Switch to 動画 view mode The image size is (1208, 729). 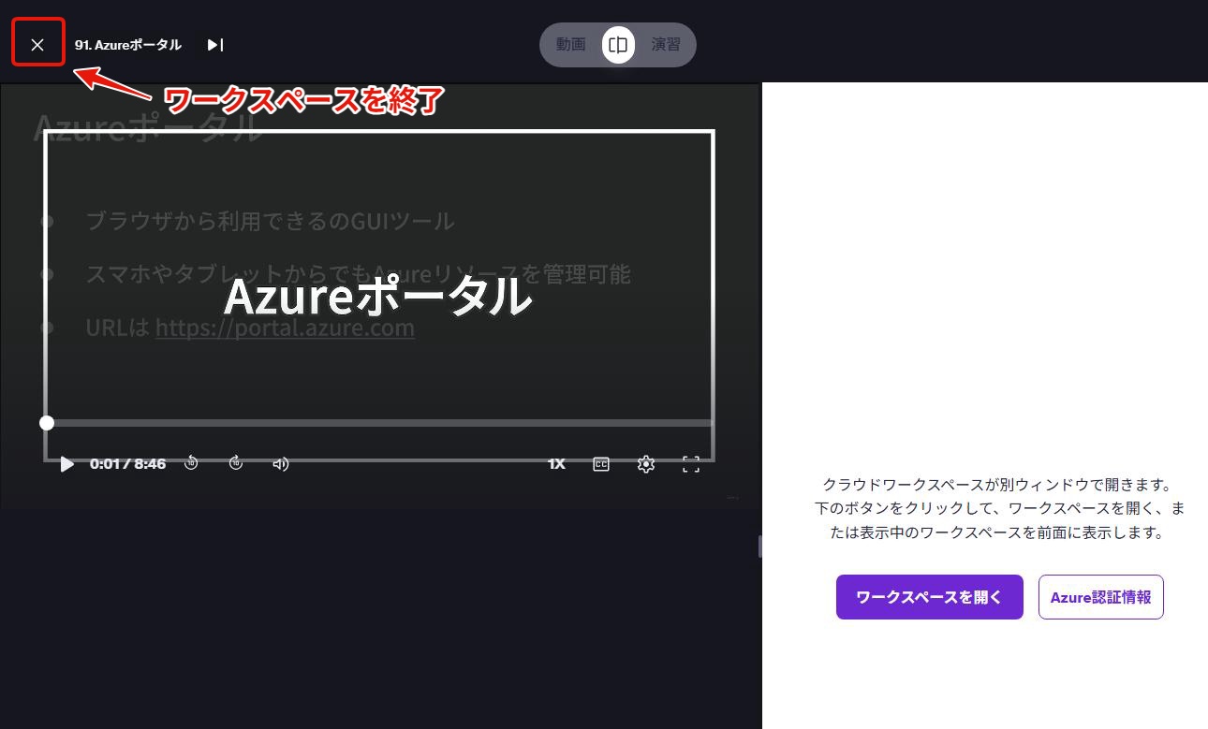tap(570, 44)
